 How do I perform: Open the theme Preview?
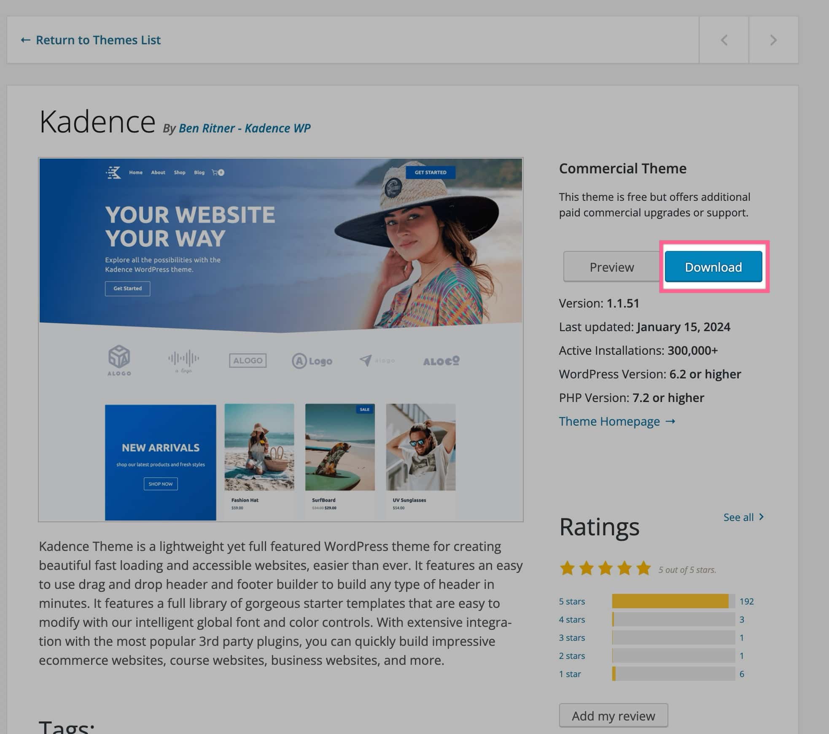tap(611, 267)
